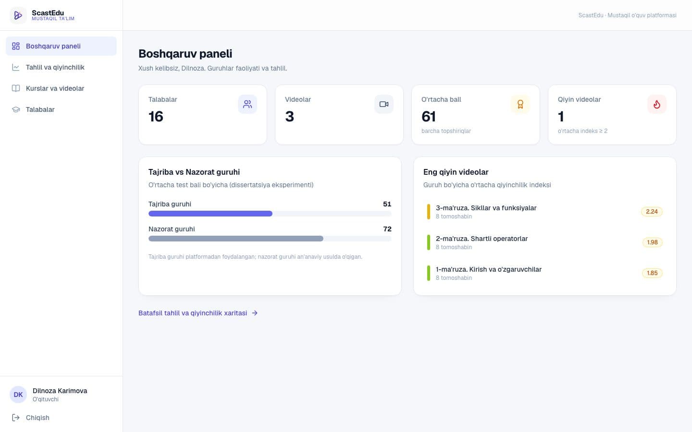
Task: Click the Tajriba guruhi progress bar
Action: (270, 214)
